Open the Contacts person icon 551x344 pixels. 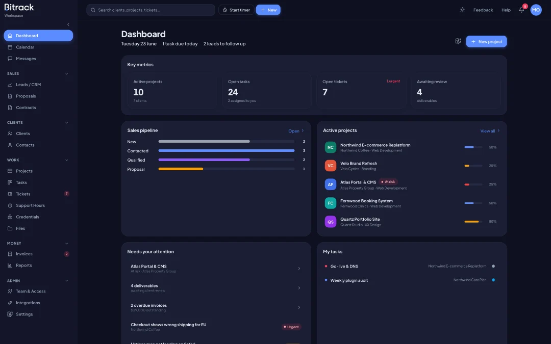(10, 145)
